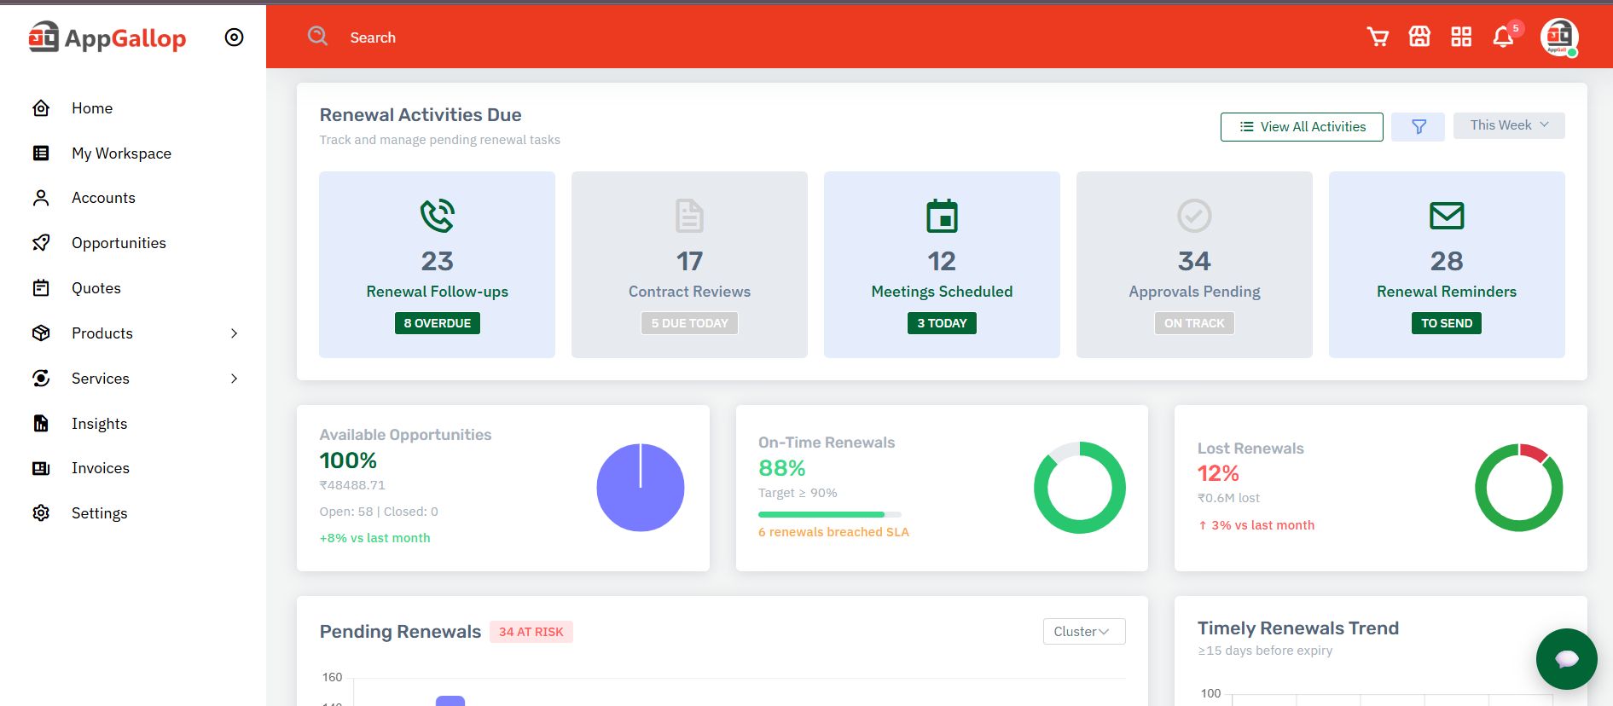Expand the Services submenu chevron

click(234, 379)
